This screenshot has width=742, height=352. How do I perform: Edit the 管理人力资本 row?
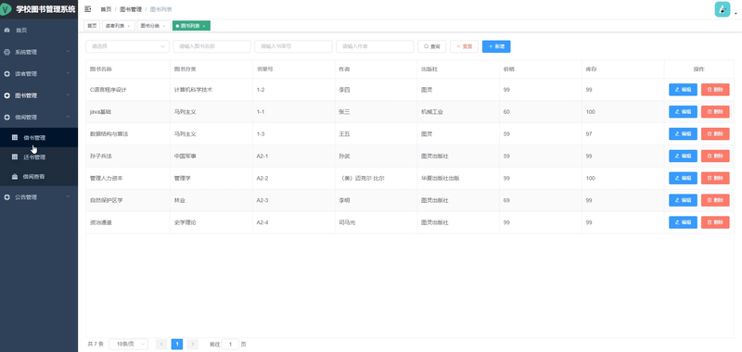pos(683,178)
